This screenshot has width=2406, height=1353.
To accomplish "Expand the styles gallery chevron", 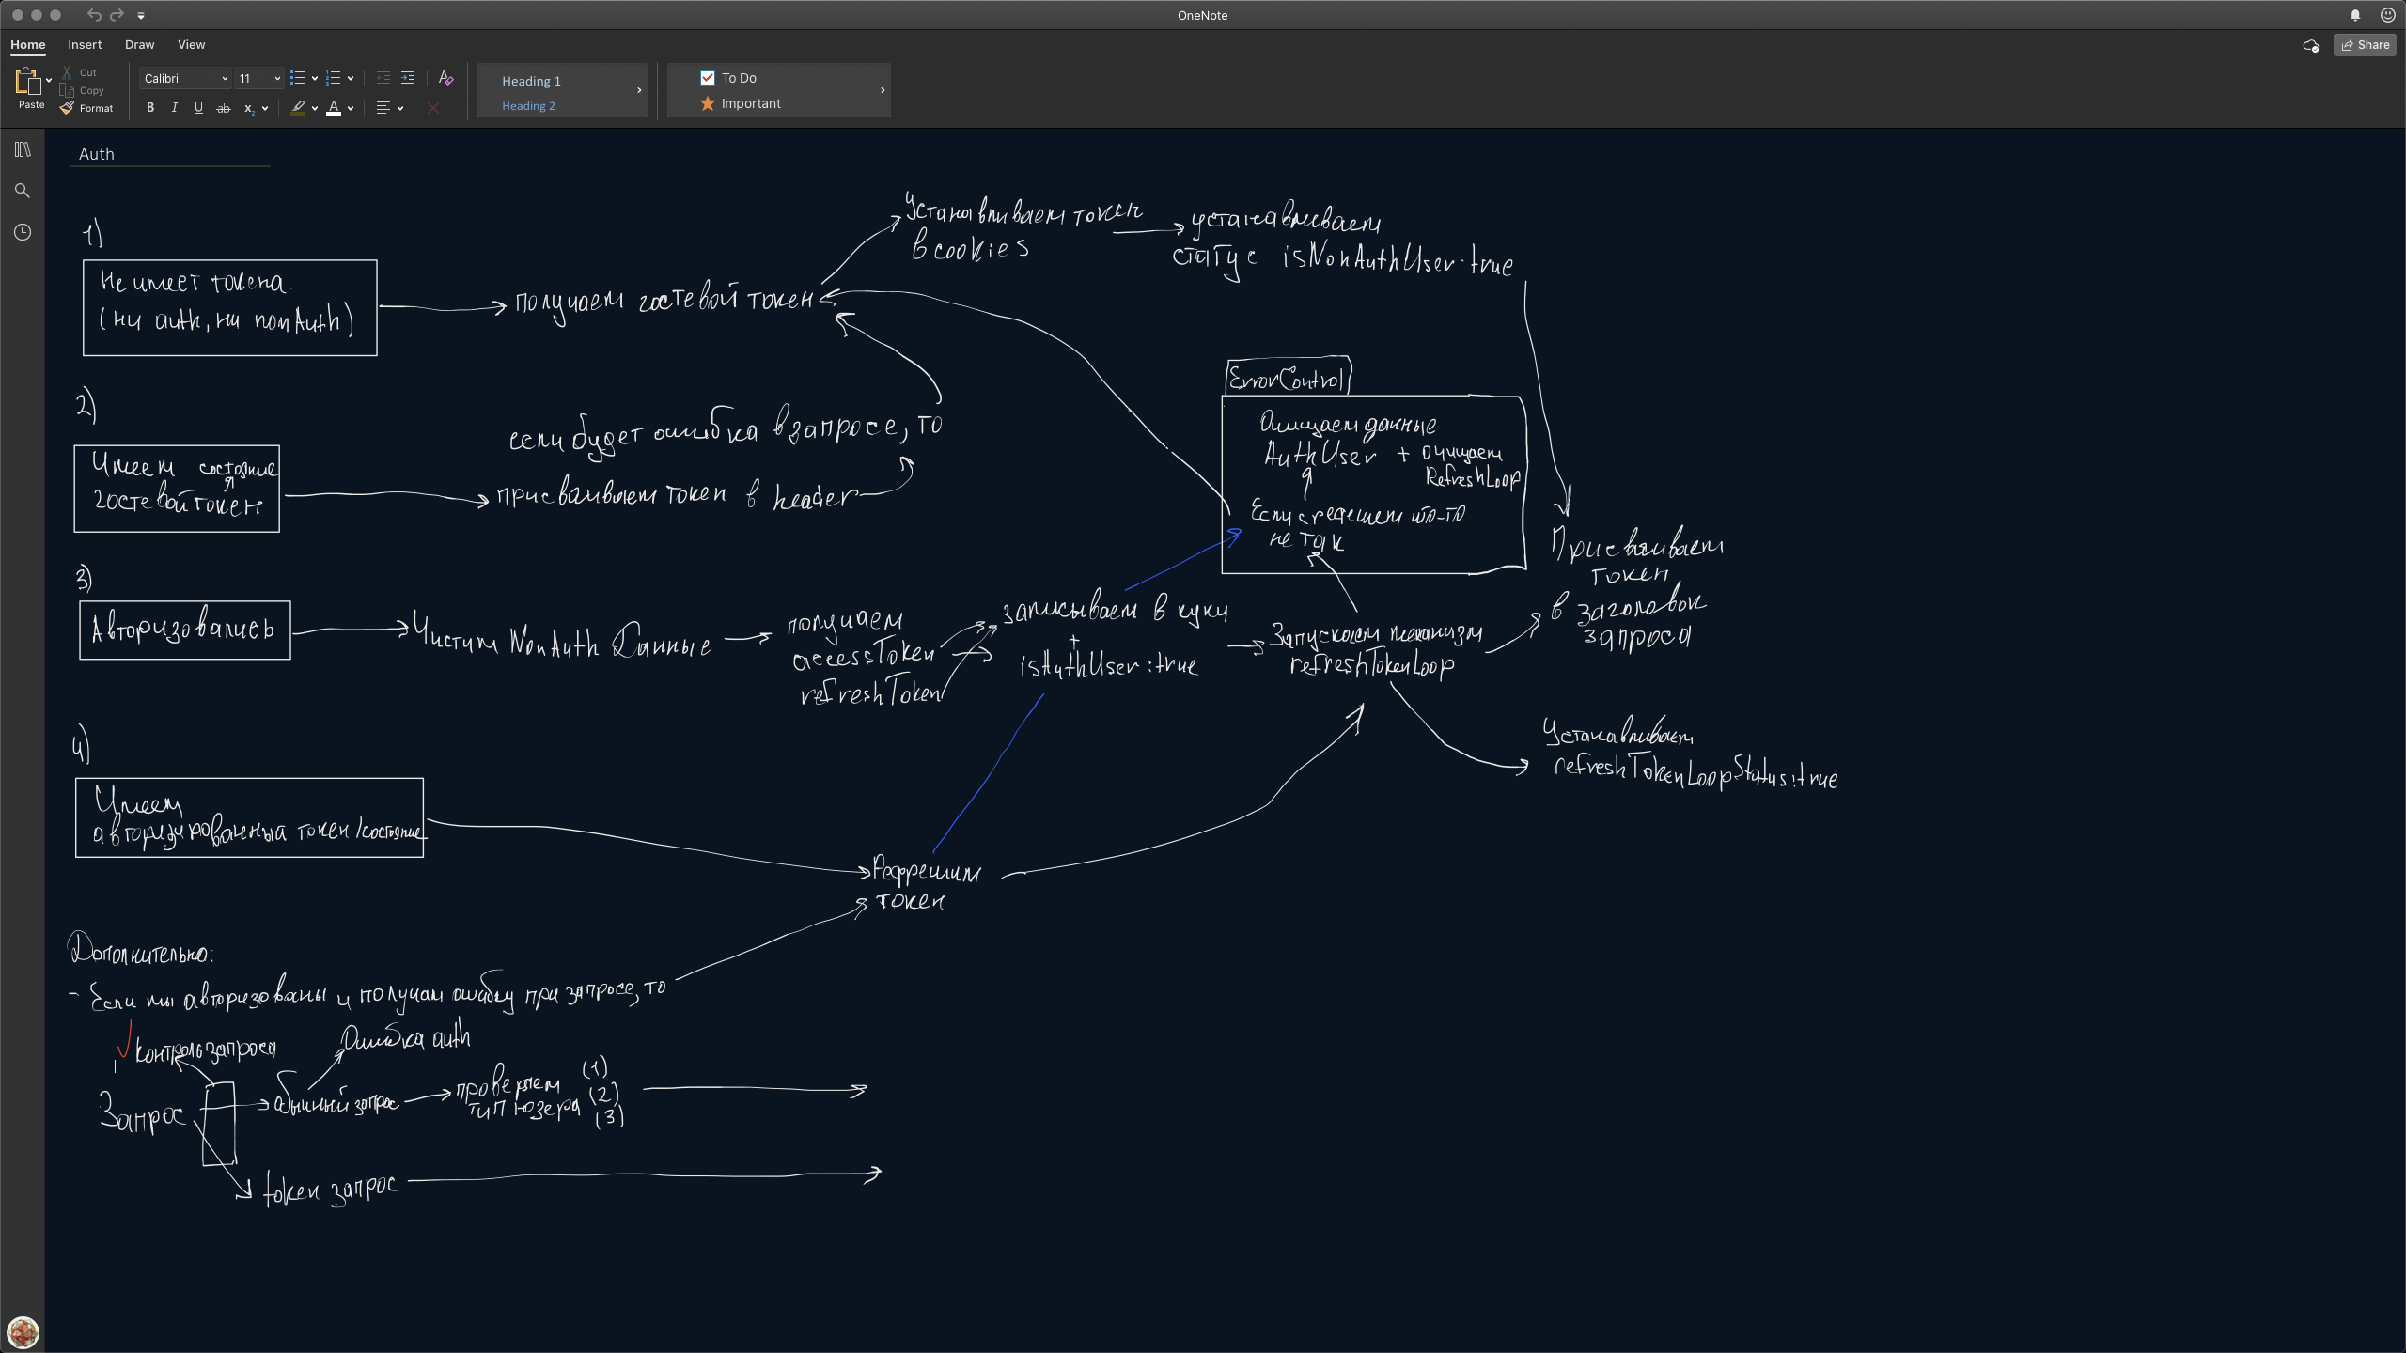I will [x=639, y=90].
